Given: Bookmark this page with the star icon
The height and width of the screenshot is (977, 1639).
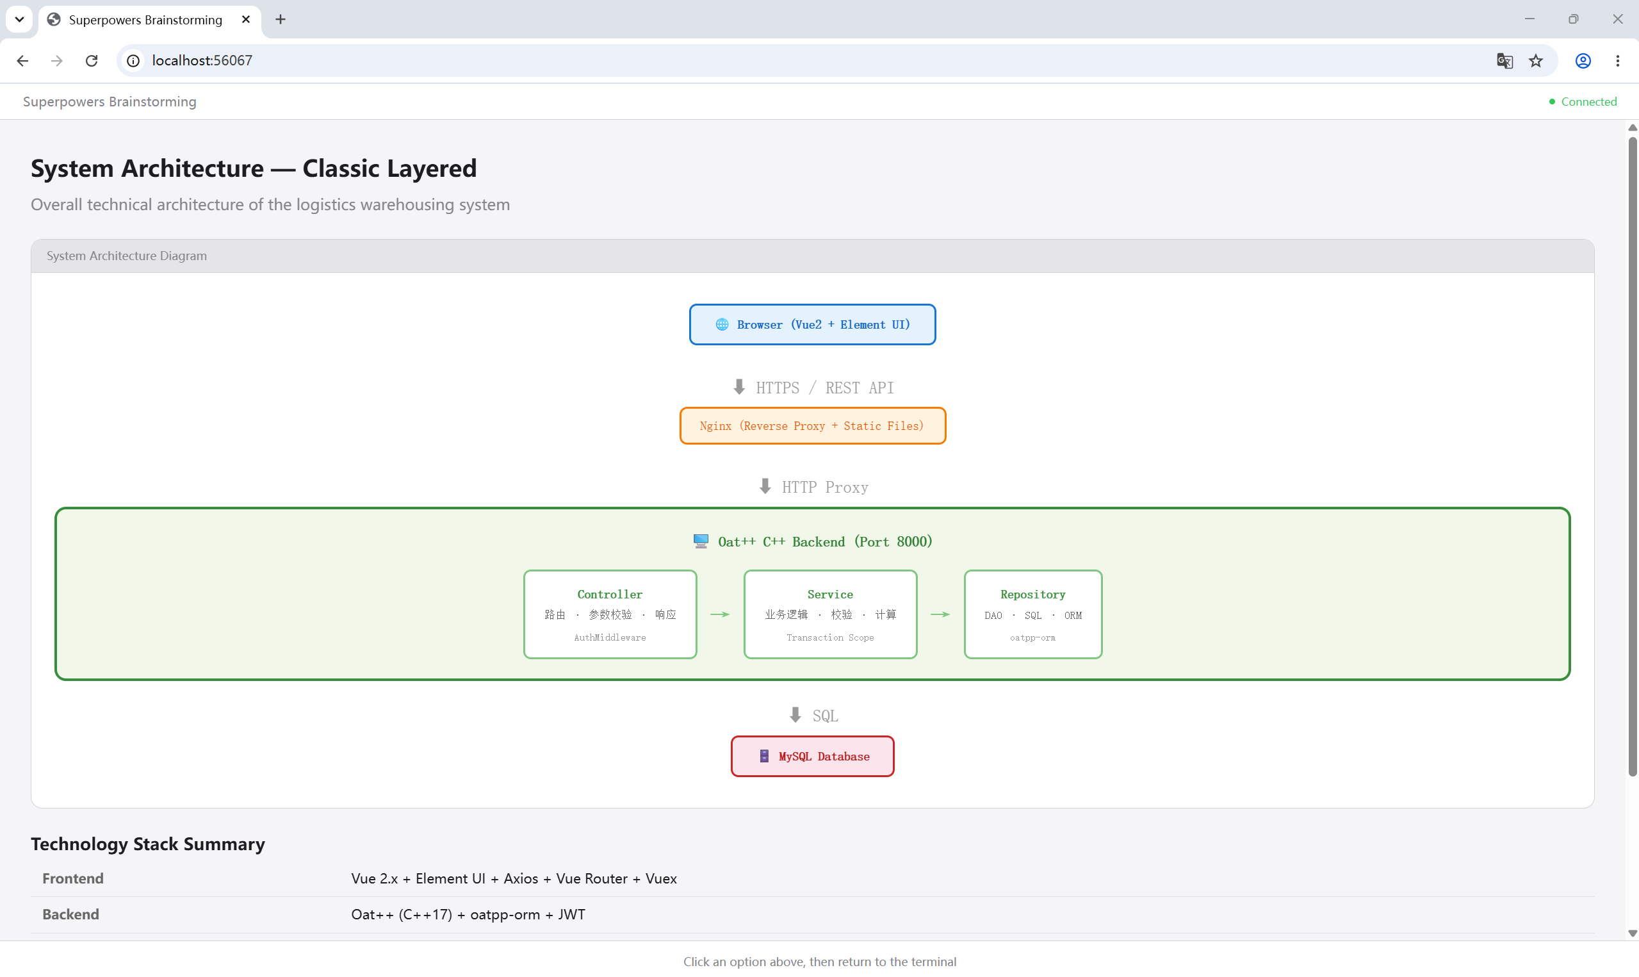Looking at the screenshot, I should (1536, 61).
